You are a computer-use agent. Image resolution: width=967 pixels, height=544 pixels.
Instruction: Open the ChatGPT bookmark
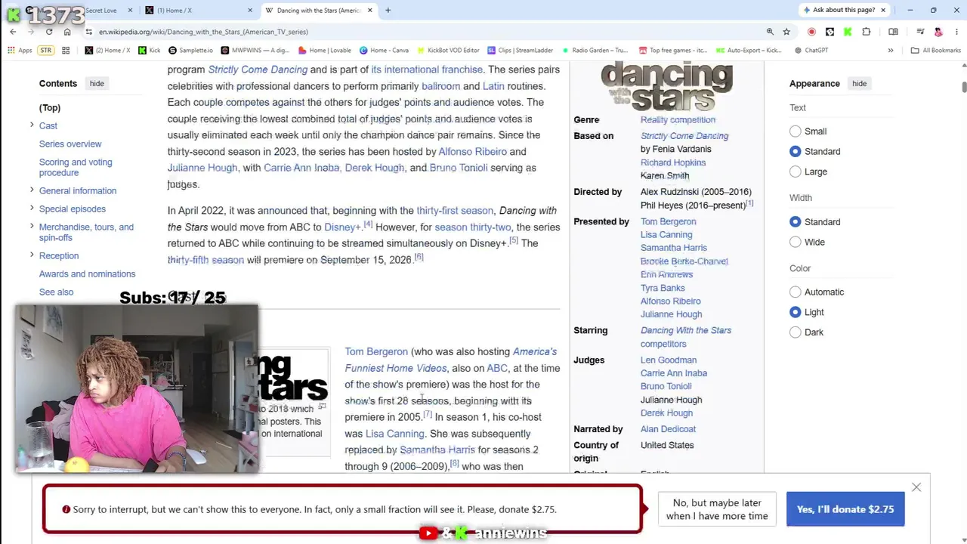pyautogui.click(x=811, y=51)
